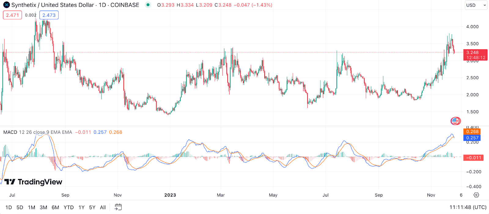Click the 2.500 price axis label
The image size is (489, 214).
point(472,78)
